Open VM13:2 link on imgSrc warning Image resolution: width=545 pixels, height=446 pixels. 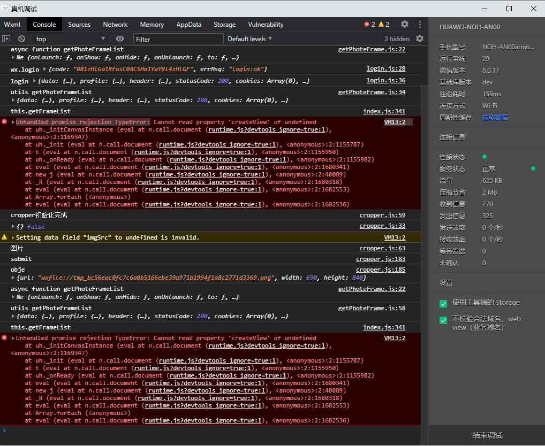(x=395, y=238)
